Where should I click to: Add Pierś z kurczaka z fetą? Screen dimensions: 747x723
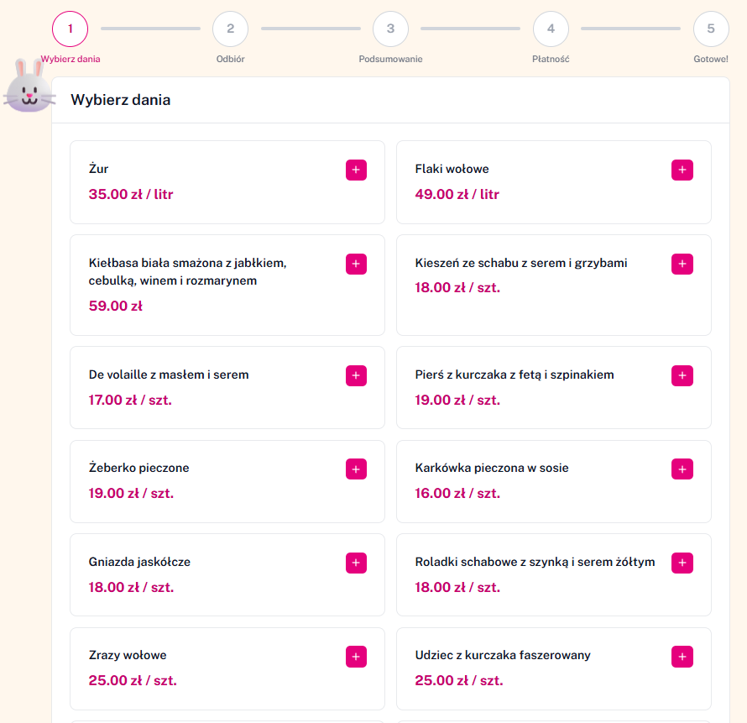tap(682, 376)
